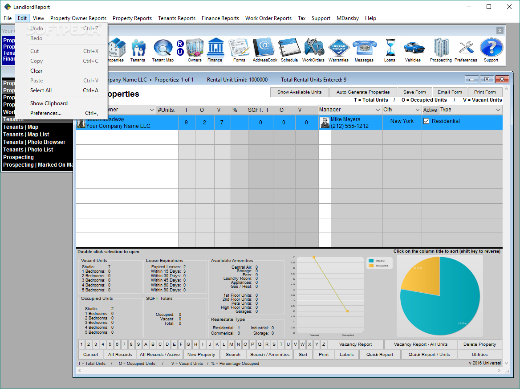Choose Select All in Edit menu
This screenshot has height=389, width=520.
(62, 90)
